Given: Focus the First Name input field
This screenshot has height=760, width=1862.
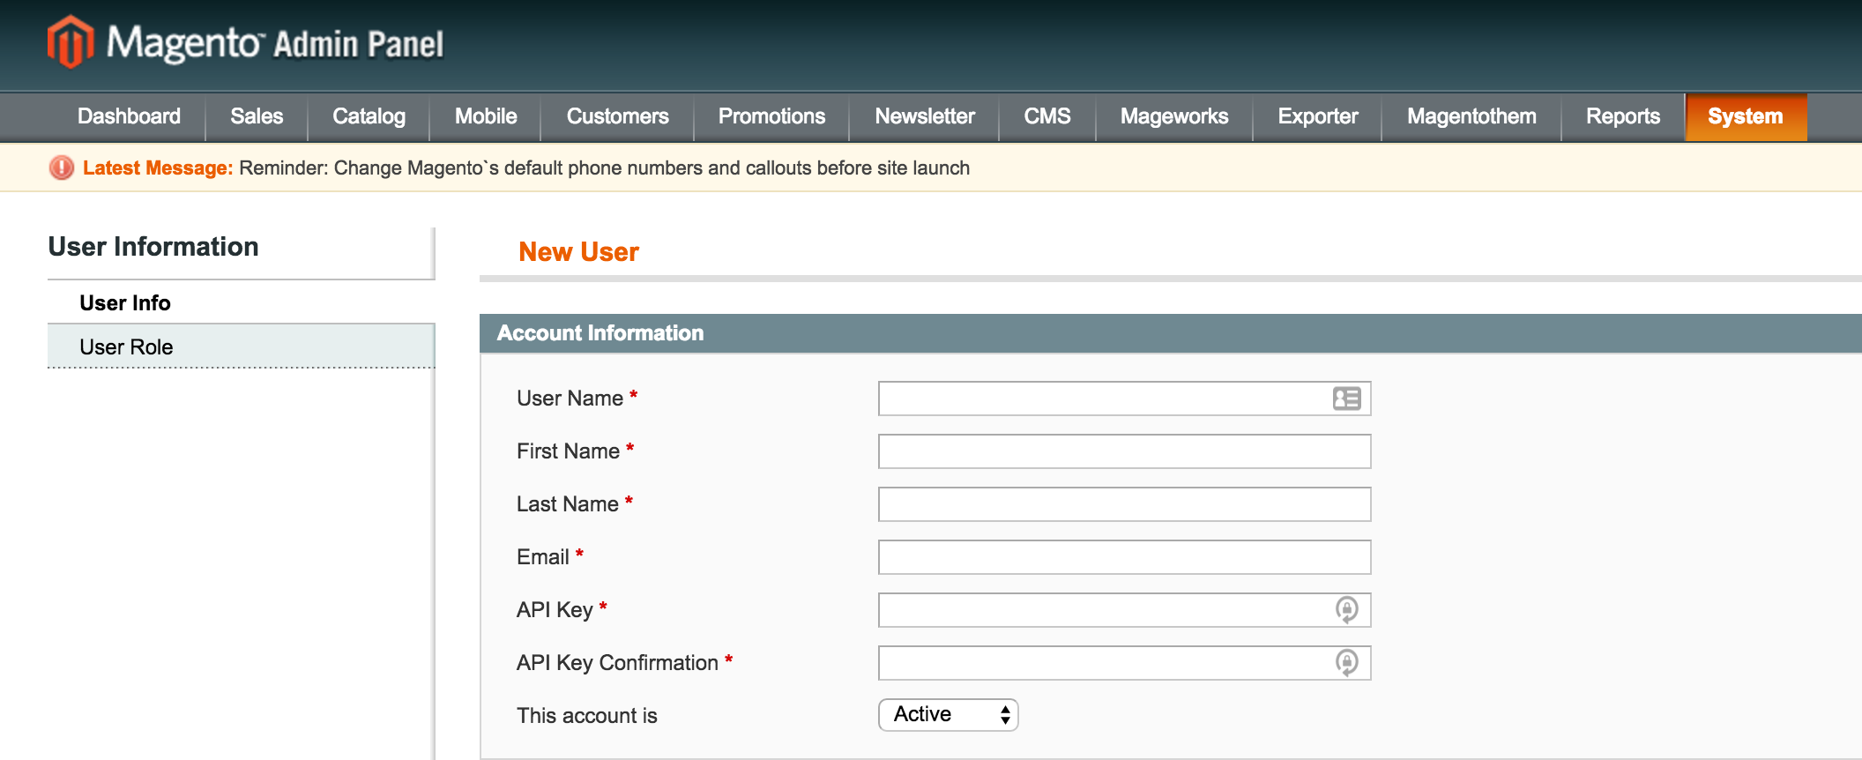Looking at the screenshot, I should click(1124, 451).
